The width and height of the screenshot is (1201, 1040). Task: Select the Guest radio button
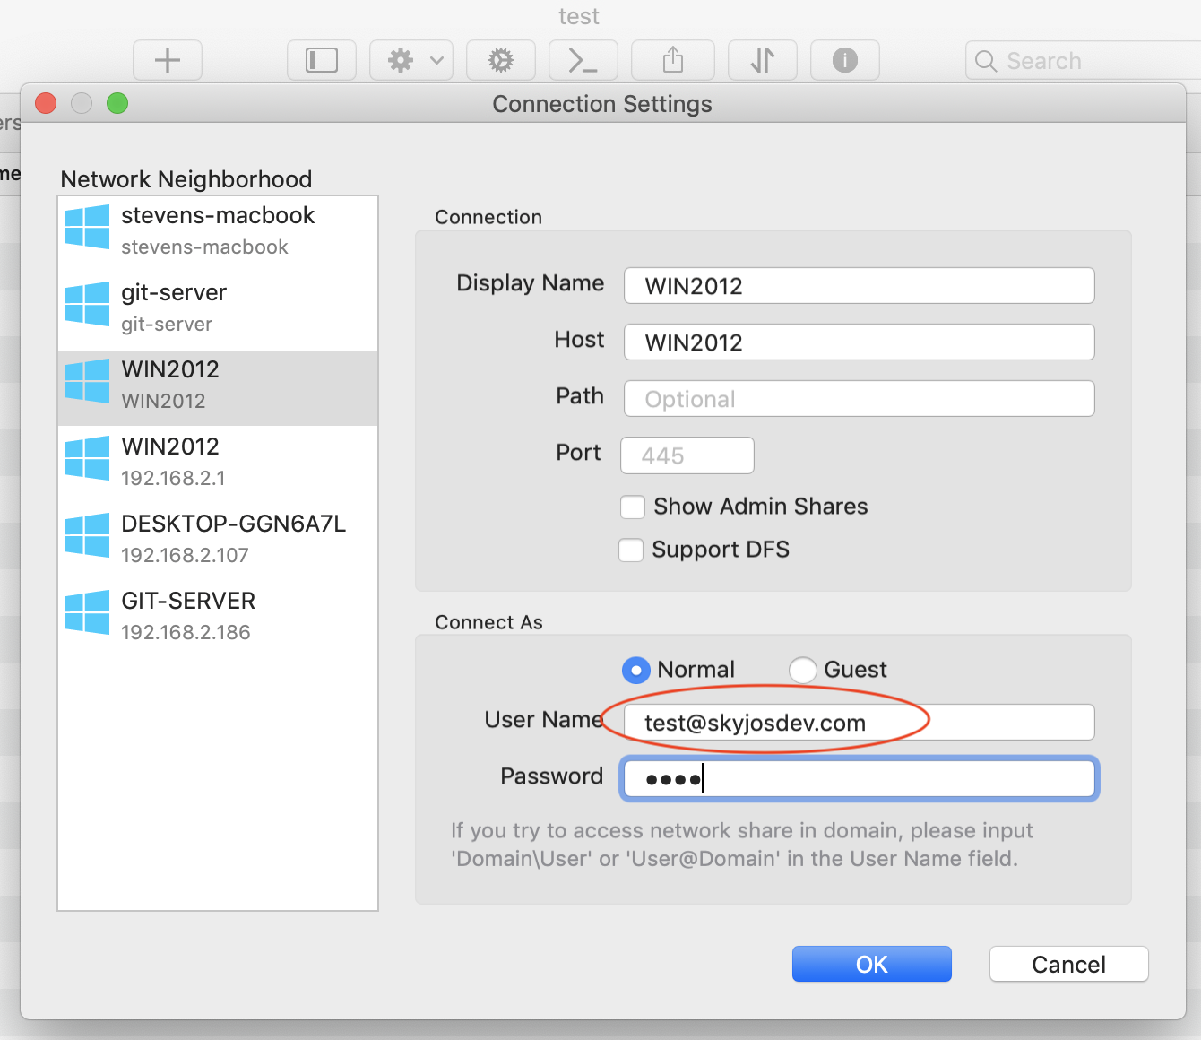[802, 670]
